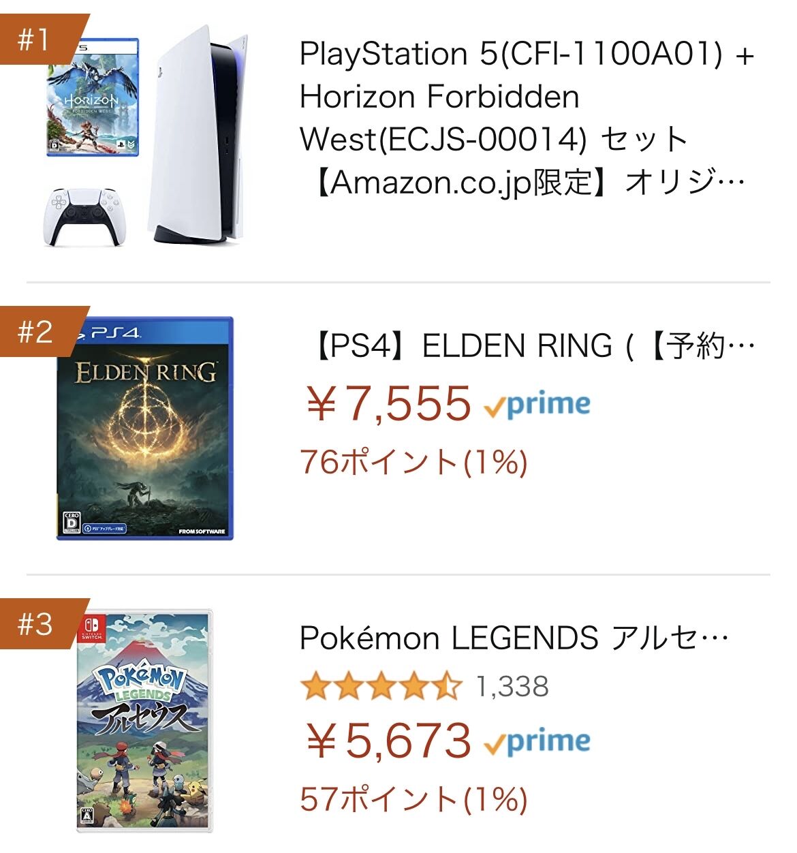This screenshot has height=853, width=797.
Task: Open the Horizon Forbidden West game cover
Action: [93, 97]
